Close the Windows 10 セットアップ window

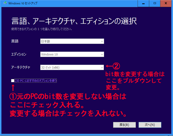(166, 3)
